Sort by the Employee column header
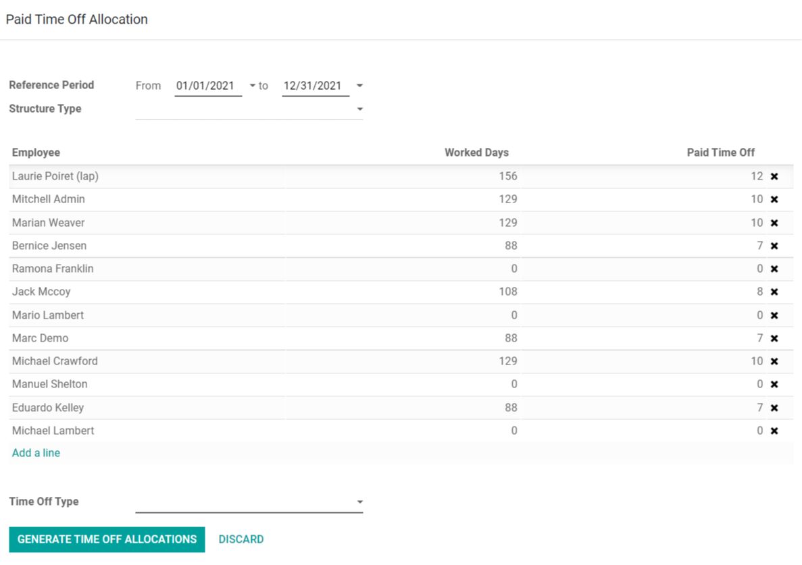This screenshot has width=802, height=565. tap(36, 153)
